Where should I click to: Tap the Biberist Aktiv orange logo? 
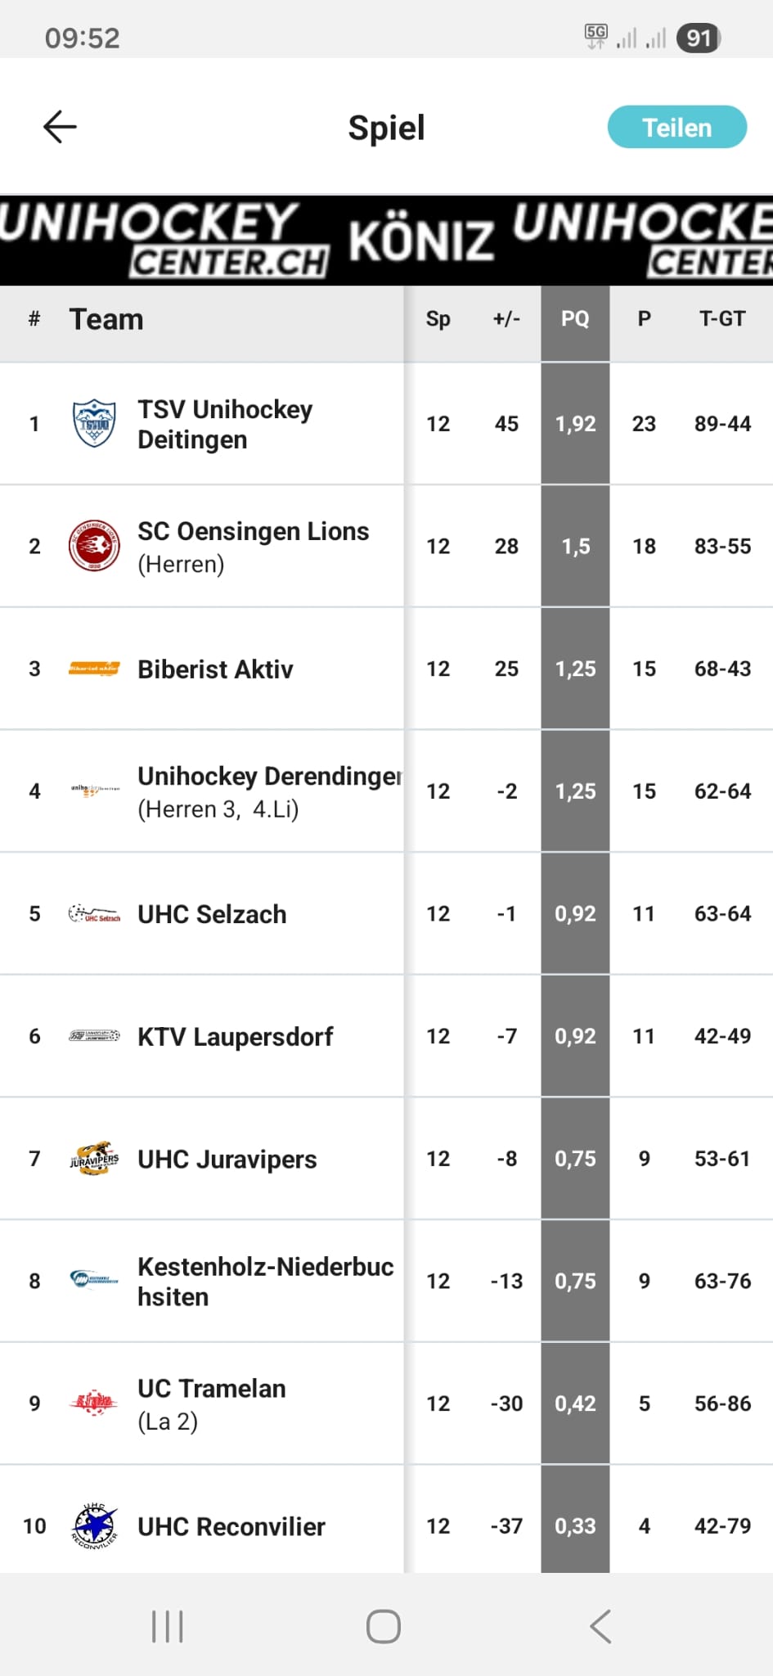click(x=94, y=669)
